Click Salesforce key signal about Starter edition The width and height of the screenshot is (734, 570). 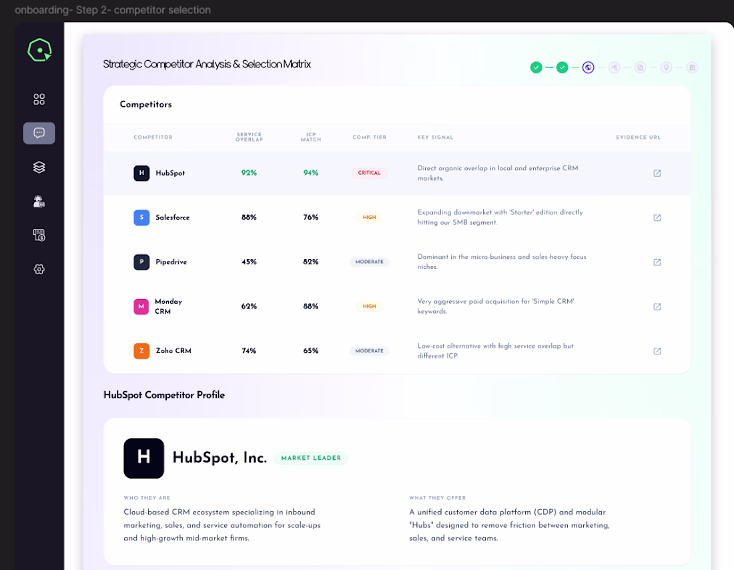coord(500,218)
